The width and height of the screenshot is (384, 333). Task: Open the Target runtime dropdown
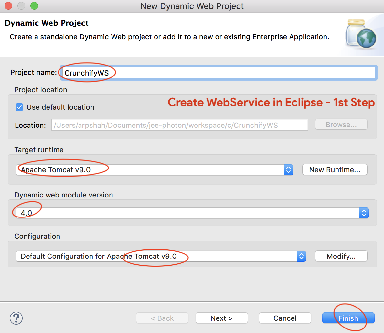pos(155,170)
